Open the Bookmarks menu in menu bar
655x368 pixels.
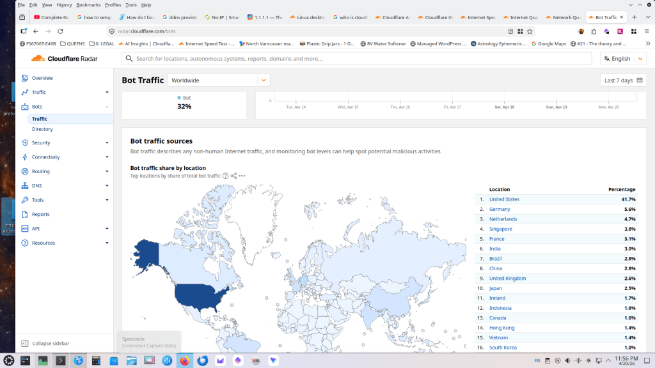[88, 4]
